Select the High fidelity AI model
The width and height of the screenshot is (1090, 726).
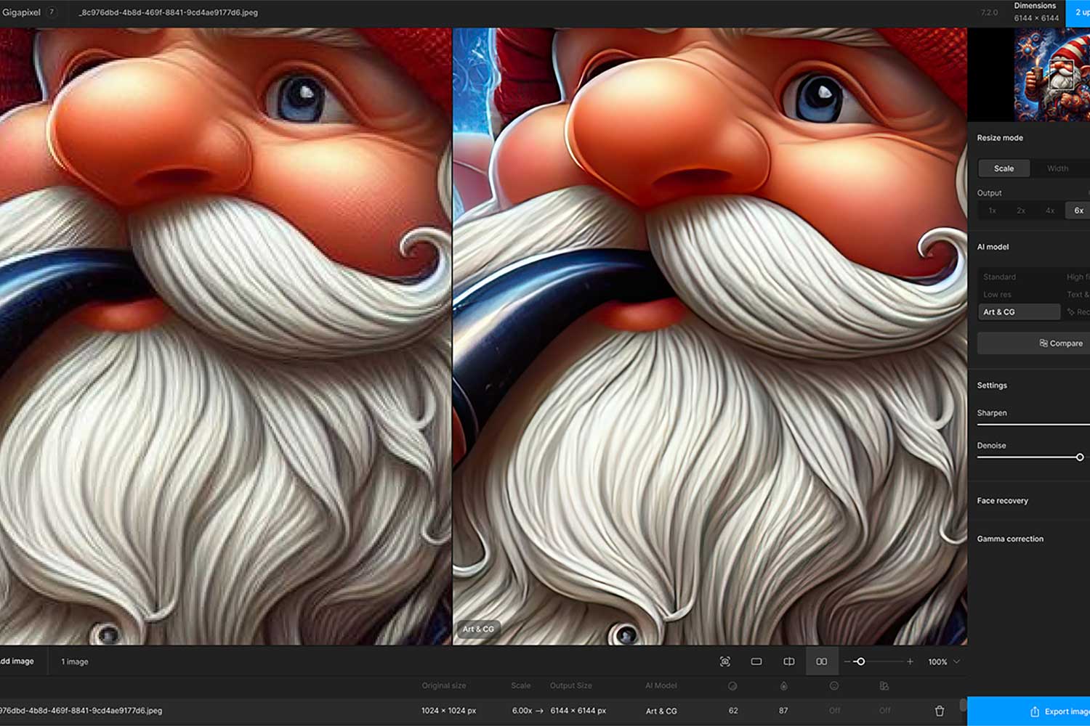coord(1077,277)
